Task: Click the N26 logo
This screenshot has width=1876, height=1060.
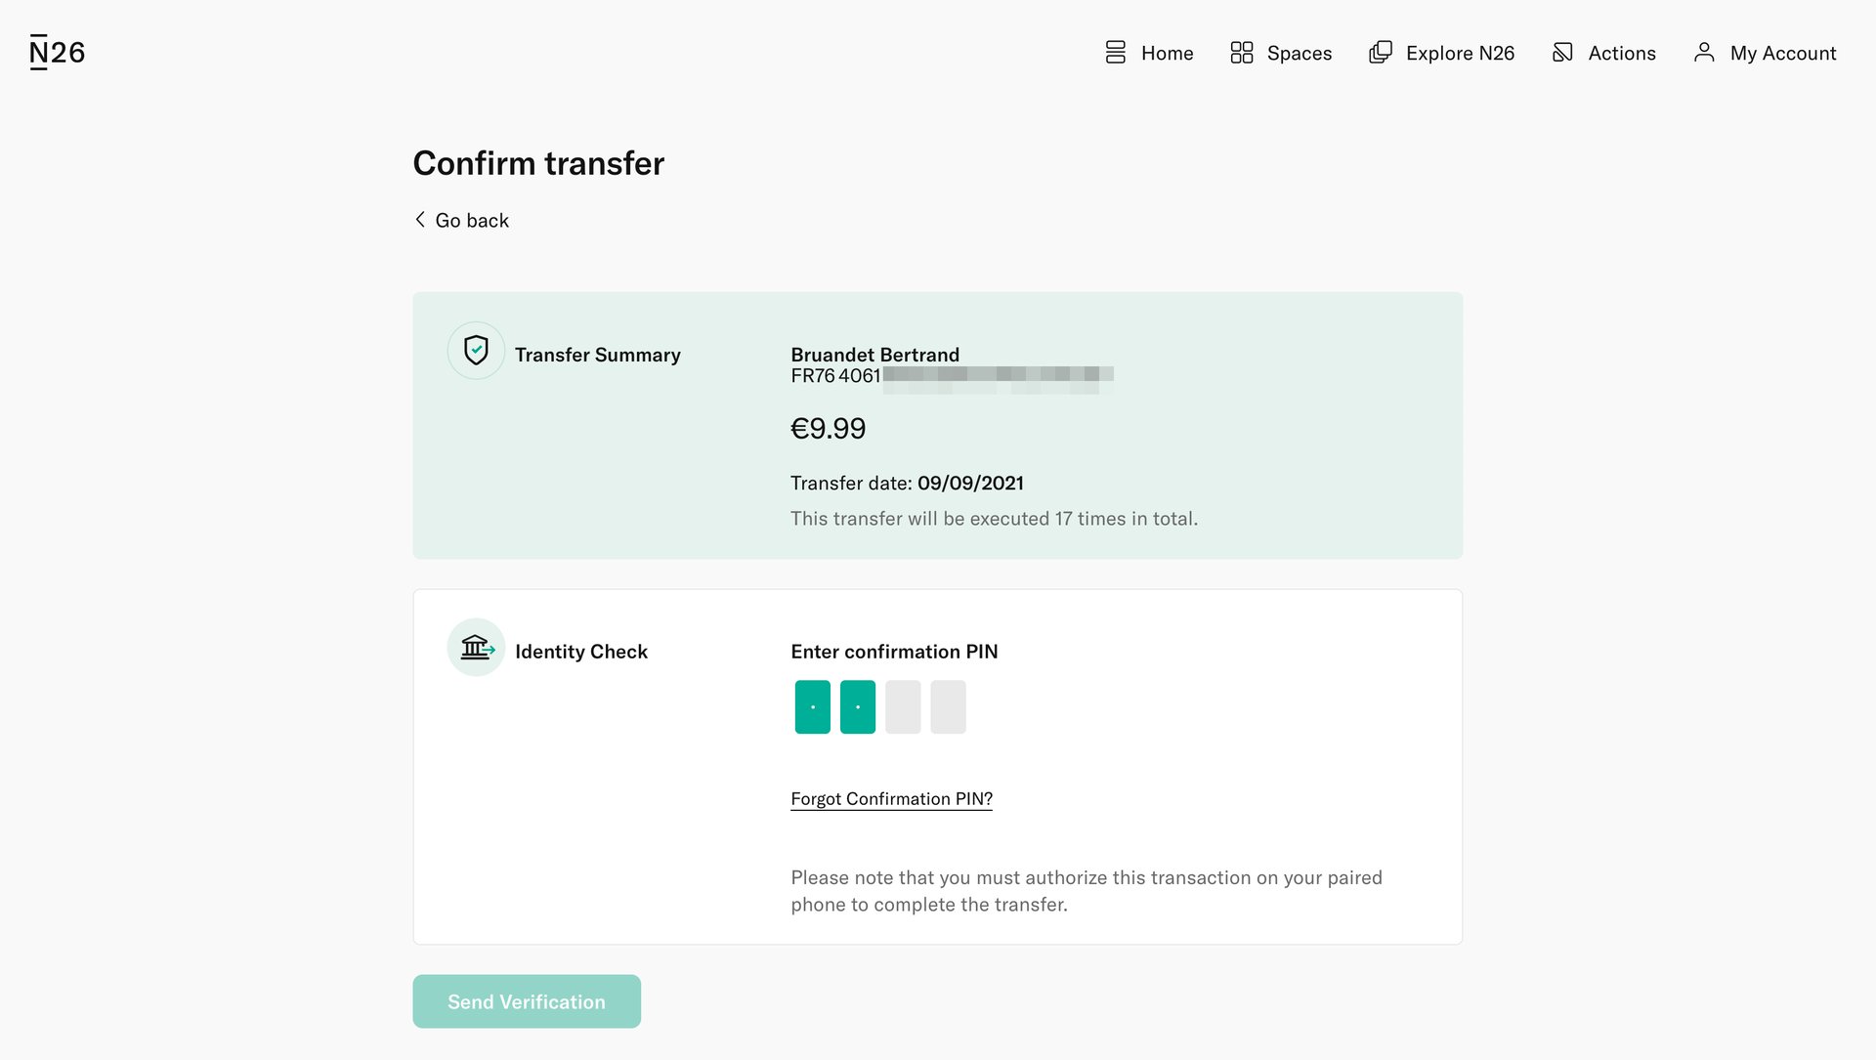Action: tap(56, 51)
